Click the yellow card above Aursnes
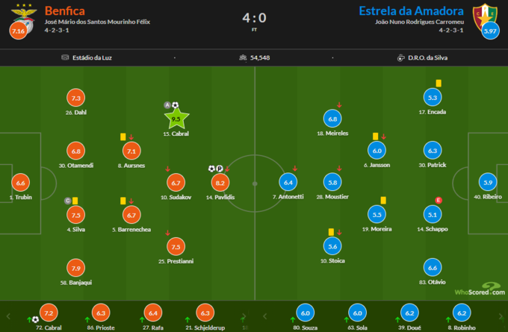The image size is (508, 332). point(122,137)
